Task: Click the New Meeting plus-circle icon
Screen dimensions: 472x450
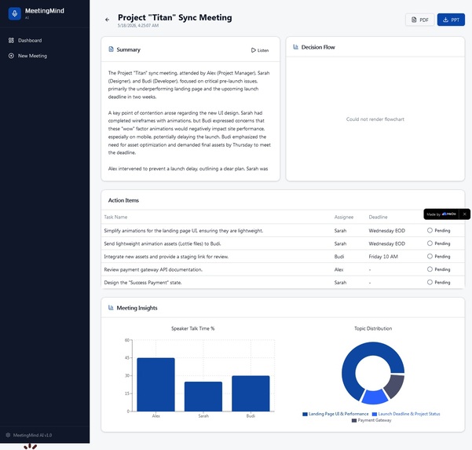Action: pos(11,56)
